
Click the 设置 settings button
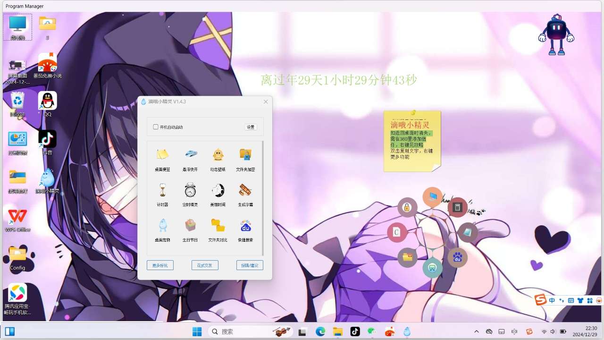coord(251,127)
